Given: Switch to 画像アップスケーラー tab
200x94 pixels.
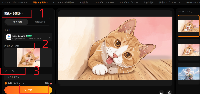Looking at the screenshot, I should 170,2.
